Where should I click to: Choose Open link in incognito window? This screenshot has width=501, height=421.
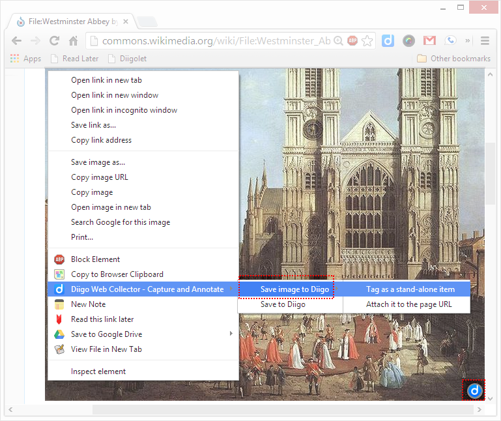click(x=143, y=110)
